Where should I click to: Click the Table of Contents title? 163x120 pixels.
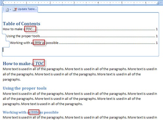pos(22,24)
